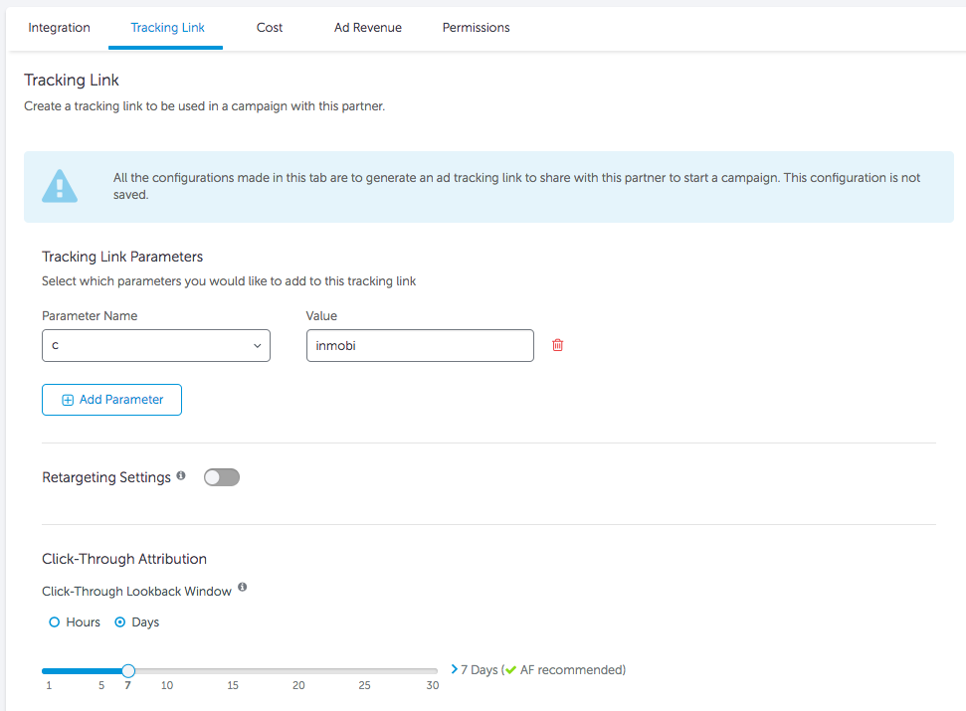Switch to the Integration tab

[x=59, y=28]
